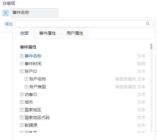Switch to the 事件属性 tab

pyautogui.click(x=48, y=33)
